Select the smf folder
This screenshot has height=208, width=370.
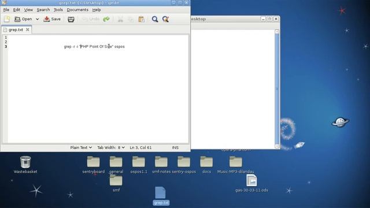coord(116,184)
